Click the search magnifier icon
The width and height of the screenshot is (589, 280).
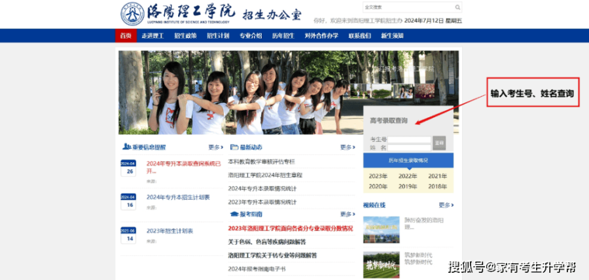click(457, 8)
